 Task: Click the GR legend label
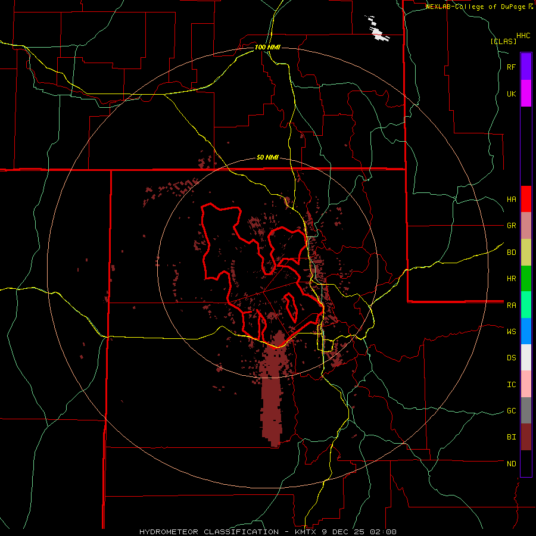coord(512,225)
